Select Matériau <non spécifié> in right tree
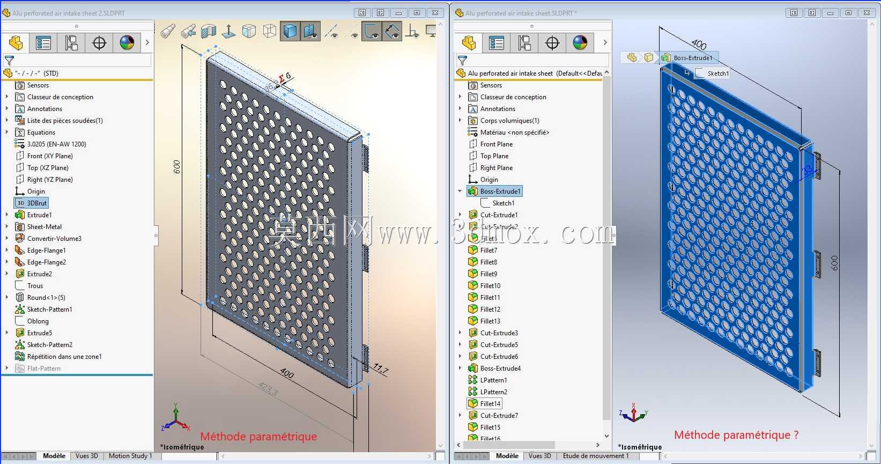881x464 pixels. pos(508,132)
